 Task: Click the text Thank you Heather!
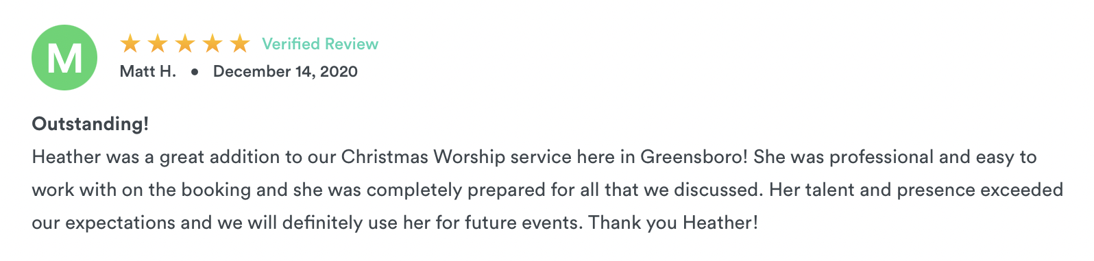(673, 223)
